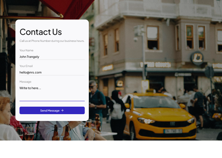Click the beer bottles on the table
This screenshot has width=222, height=158.
pos(61,133)
